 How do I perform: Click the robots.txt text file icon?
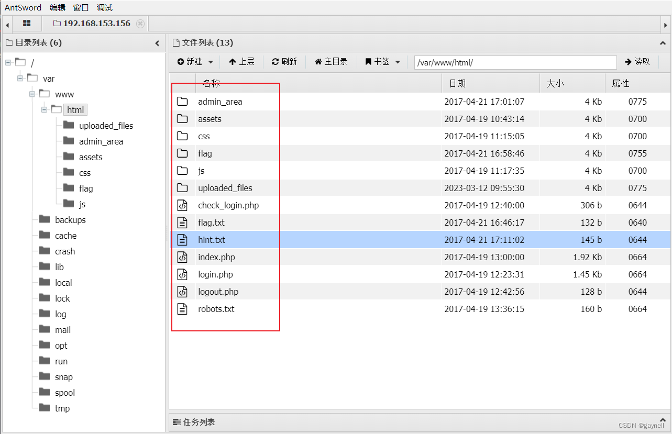pos(182,309)
